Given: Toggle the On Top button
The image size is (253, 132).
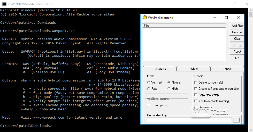Looking at the screenshot, I should pyautogui.click(x=237, y=45).
